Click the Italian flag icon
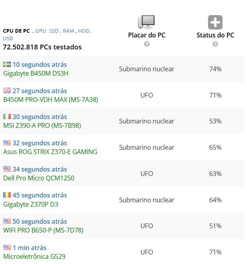Image resolution: width=247 pixels, height=264 pixels. point(7,117)
